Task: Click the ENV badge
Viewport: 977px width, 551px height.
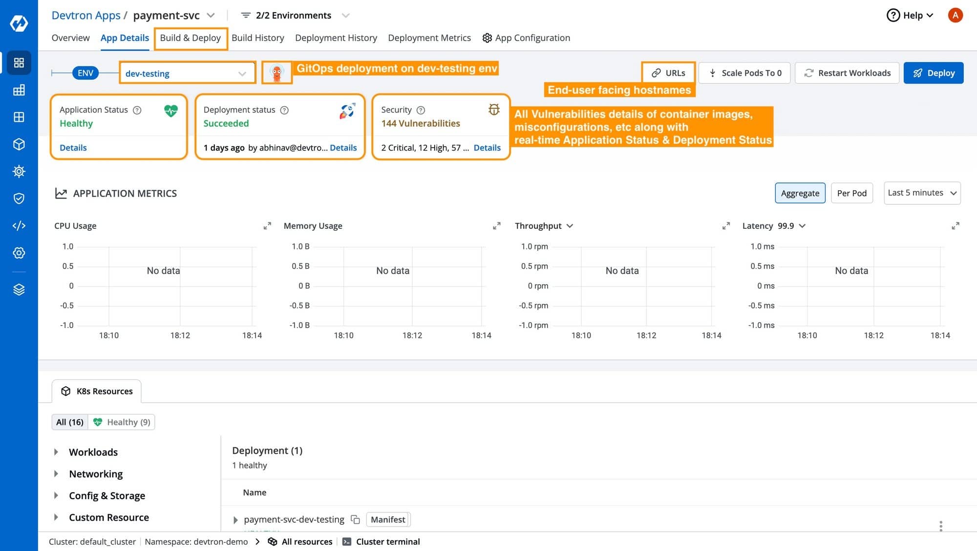Action: 85,73
